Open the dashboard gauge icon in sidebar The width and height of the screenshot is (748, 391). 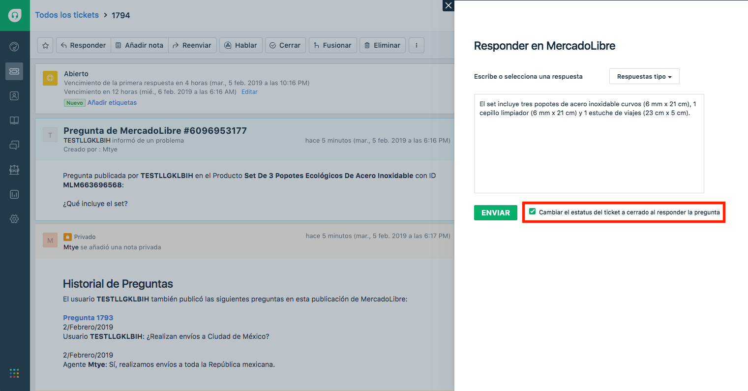14,47
